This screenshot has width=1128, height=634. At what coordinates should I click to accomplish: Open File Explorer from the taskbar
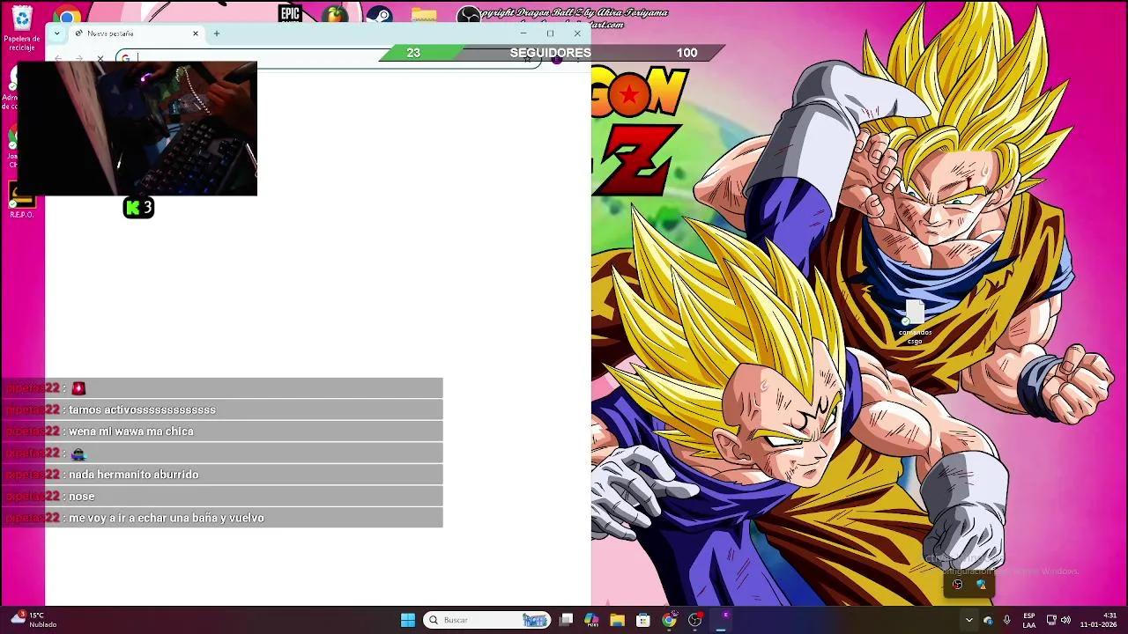(x=617, y=620)
